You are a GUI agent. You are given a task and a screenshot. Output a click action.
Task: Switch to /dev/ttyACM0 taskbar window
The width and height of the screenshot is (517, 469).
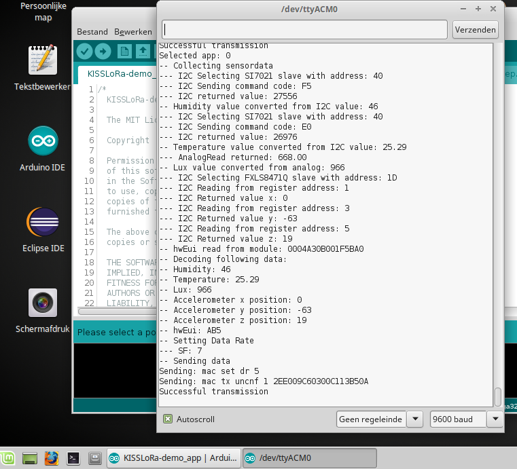coord(310,458)
